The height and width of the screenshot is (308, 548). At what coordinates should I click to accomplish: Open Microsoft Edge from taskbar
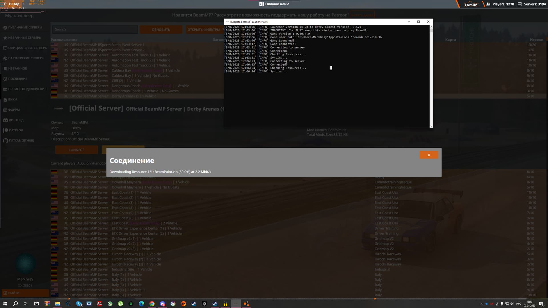(x=141, y=304)
